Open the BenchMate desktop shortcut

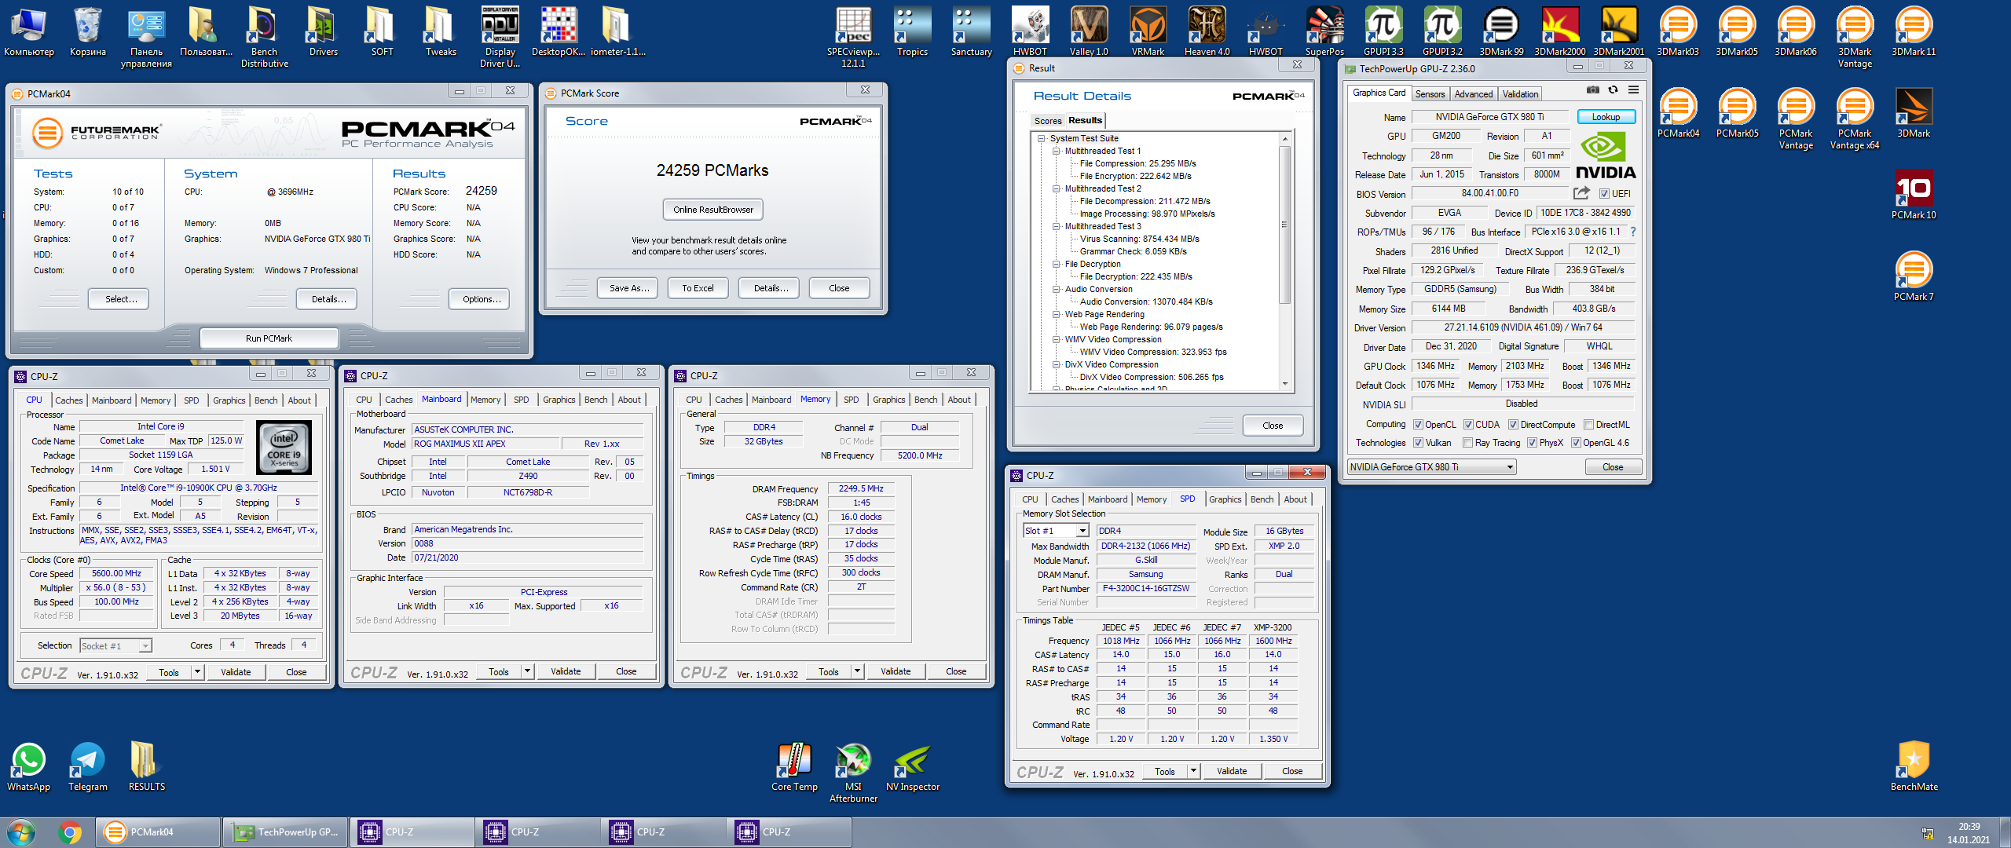tap(1914, 766)
